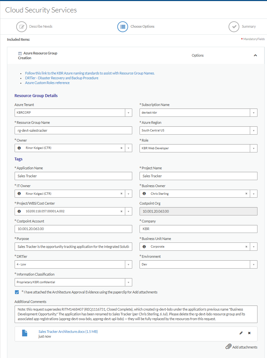Open the KBR Azure naming standards link
The width and height of the screenshot is (267, 358).
click(x=90, y=73)
